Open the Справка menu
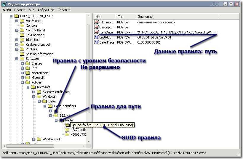 (x=64, y=10)
